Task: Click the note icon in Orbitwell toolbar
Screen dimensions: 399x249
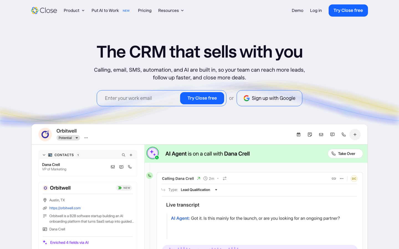Action: click(310, 134)
